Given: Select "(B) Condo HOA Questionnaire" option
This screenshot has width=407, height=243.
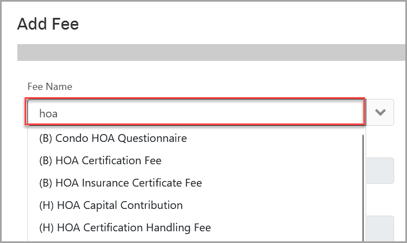Looking at the screenshot, I should point(113,137).
